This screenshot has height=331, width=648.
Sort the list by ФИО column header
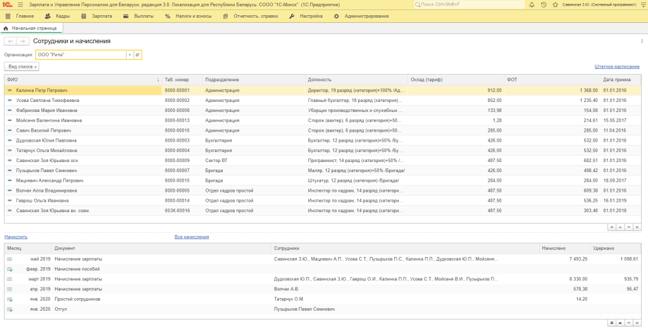[x=82, y=80]
